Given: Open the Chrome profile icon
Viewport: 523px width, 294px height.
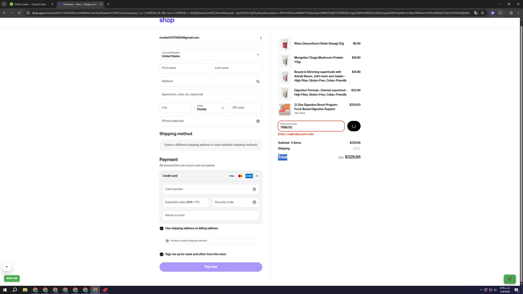Looking at the screenshot, I should point(511,13).
